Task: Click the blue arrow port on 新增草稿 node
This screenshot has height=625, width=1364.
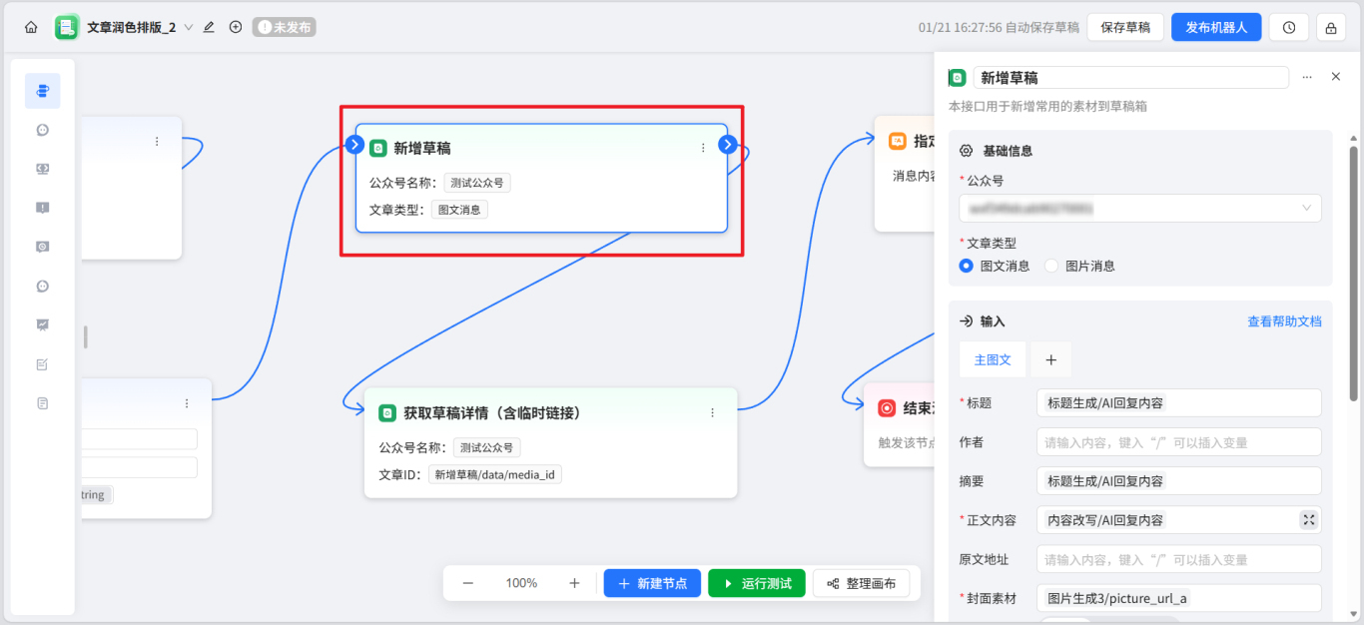Action: pyautogui.click(x=728, y=144)
